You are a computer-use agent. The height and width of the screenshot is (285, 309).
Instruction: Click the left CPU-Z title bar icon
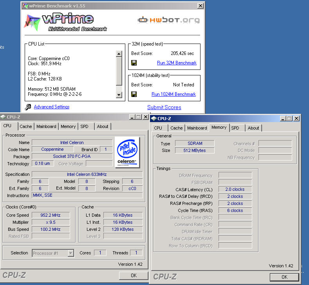point(3,117)
